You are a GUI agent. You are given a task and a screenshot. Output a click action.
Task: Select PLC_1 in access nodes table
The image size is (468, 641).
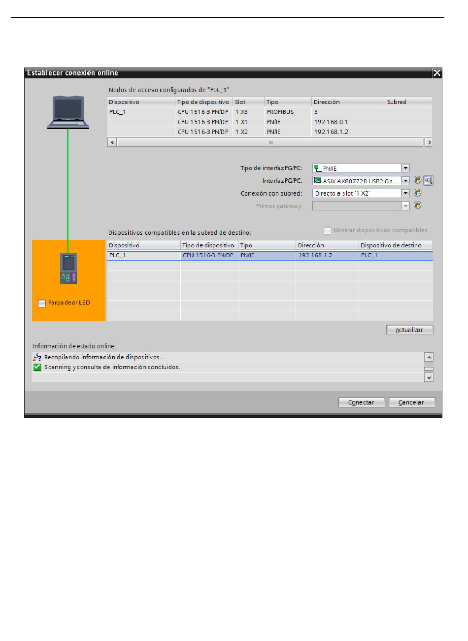(x=141, y=112)
